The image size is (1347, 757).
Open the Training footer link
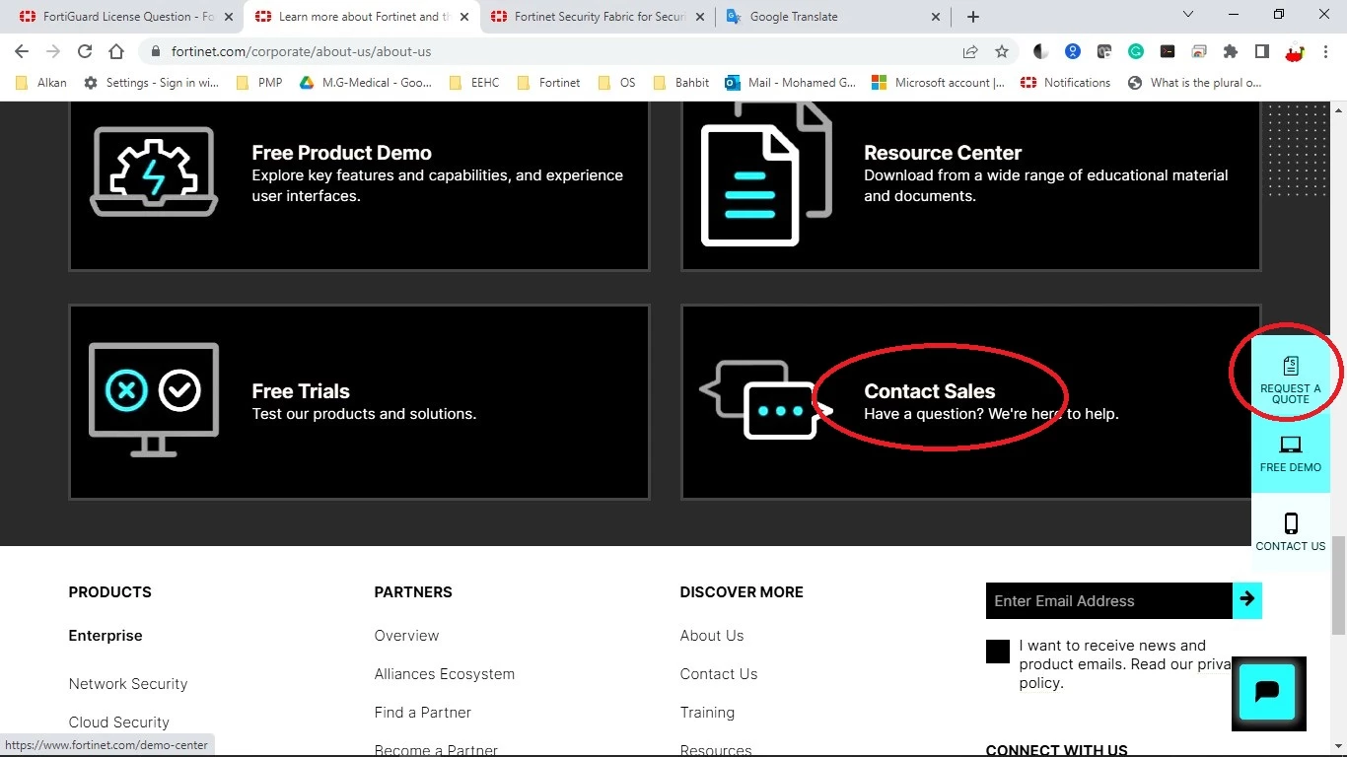707,712
